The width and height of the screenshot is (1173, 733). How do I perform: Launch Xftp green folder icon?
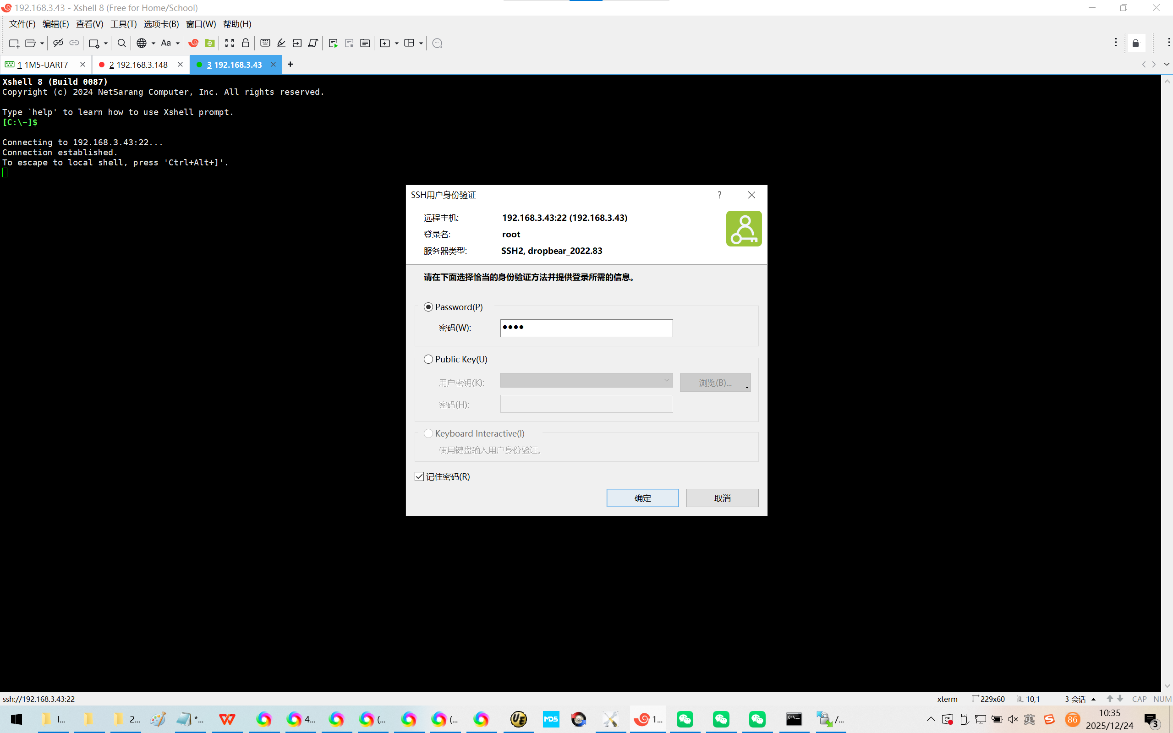coord(209,43)
